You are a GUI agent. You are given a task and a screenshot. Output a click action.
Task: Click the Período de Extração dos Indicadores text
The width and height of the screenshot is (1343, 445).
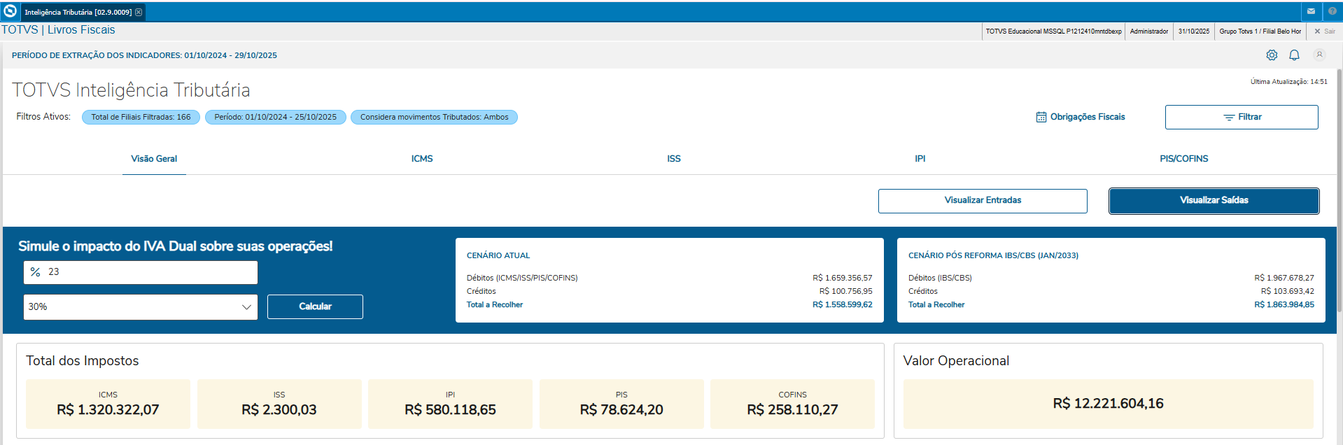[144, 55]
